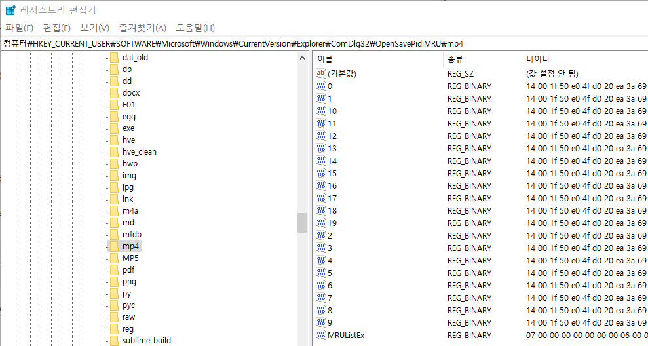Select value named 6
The width and height of the screenshot is (648, 346).
click(x=330, y=285)
